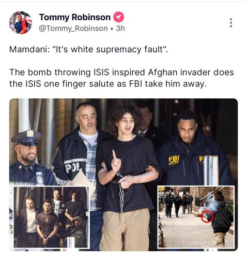247x259 pixels.
Task: Click the 3h post timestamp
Action: (120, 28)
